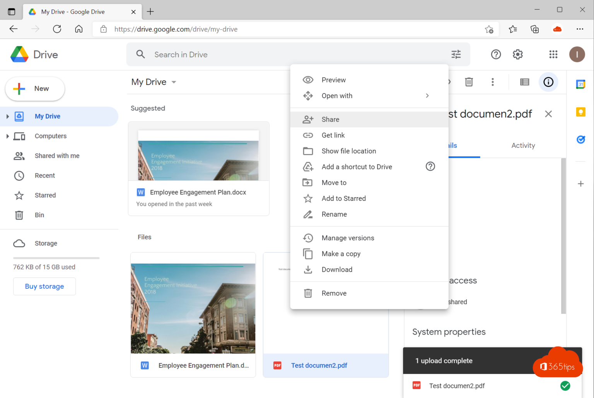The height and width of the screenshot is (398, 594).
Task: Switch to the Activity tab
Action: tap(523, 145)
